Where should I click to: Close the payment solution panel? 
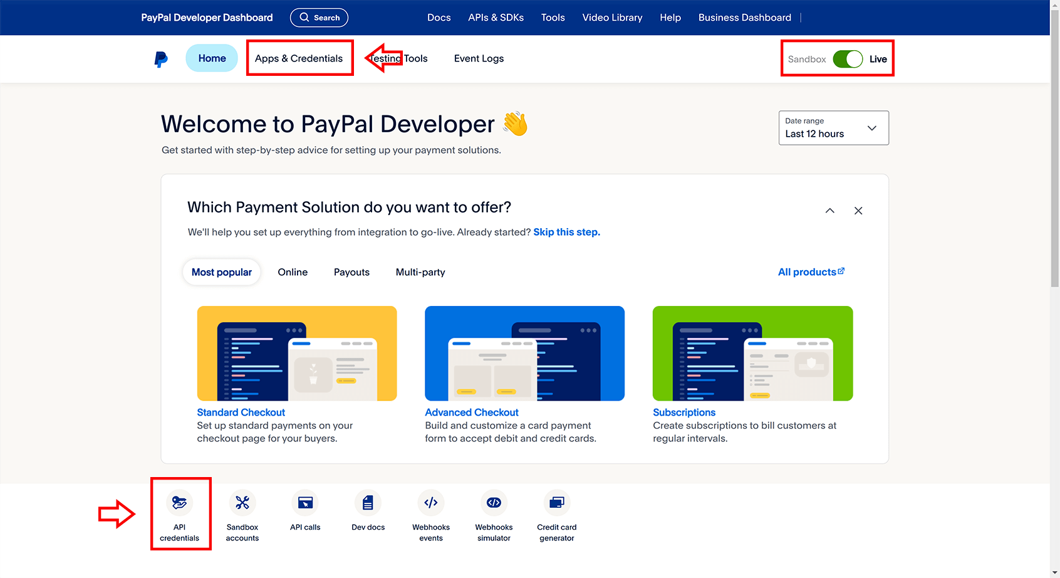858,211
